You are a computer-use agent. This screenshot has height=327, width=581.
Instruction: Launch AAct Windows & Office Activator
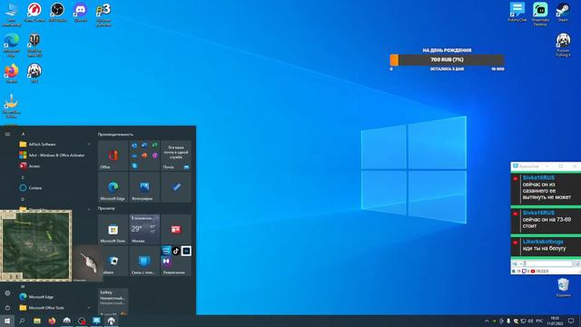(x=55, y=155)
